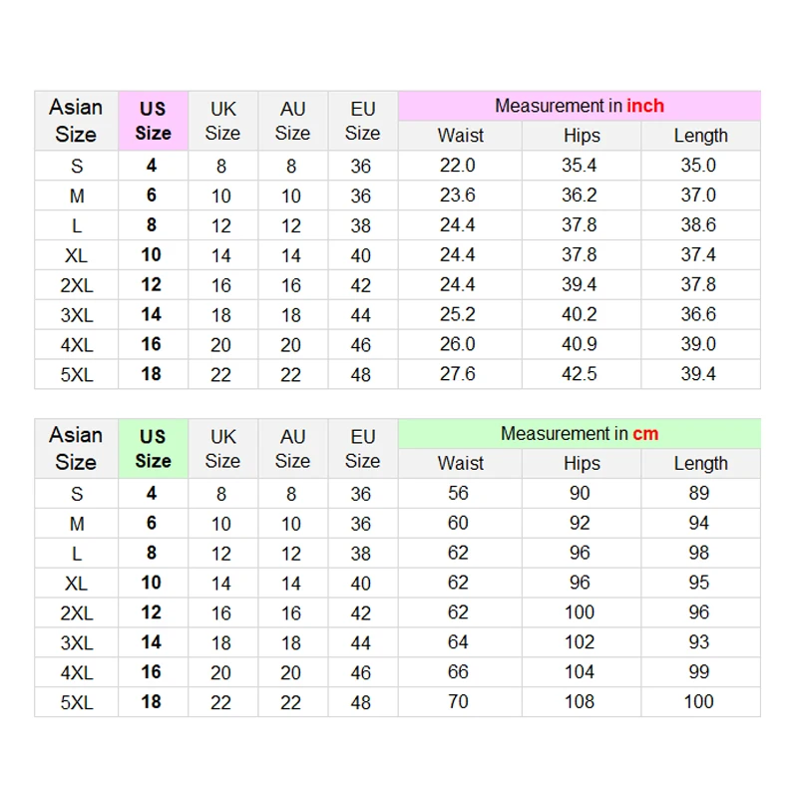Select the 89 length value for size S
The height and width of the screenshot is (798, 798).
click(x=701, y=493)
